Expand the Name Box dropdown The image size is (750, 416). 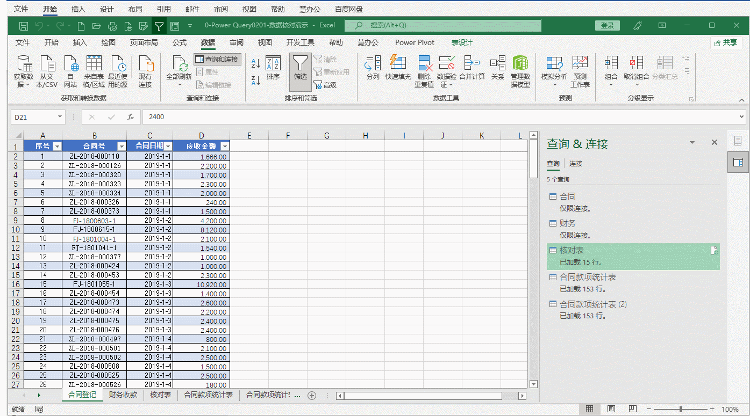(60, 117)
